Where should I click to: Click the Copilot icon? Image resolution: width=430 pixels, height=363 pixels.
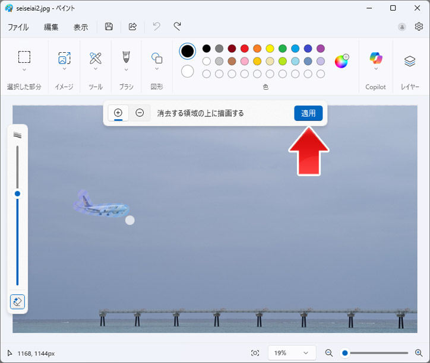tap(376, 58)
